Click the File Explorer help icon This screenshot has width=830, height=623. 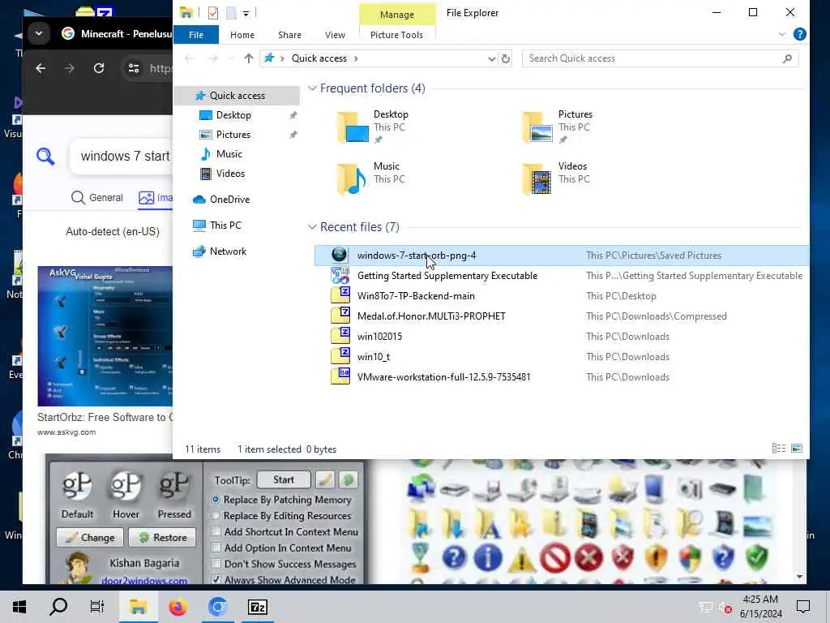pyautogui.click(x=799, y=34)
